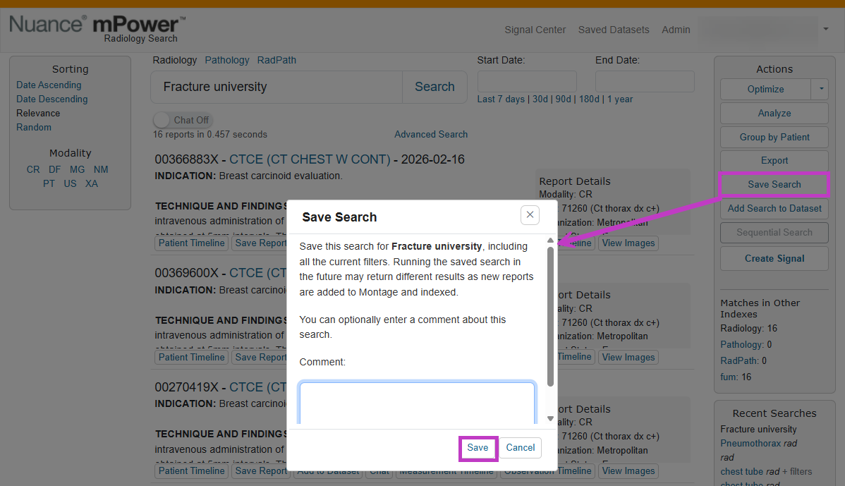This screenshot has width=845, height=486.
Task: Filter by MG modality
Action: point(77,169)
